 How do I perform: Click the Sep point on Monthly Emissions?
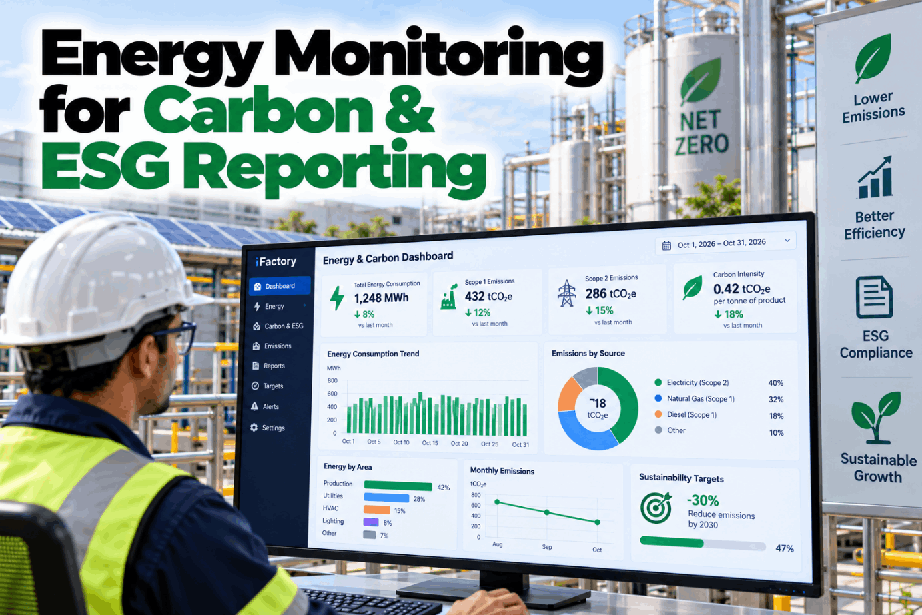tap(547, 512)
